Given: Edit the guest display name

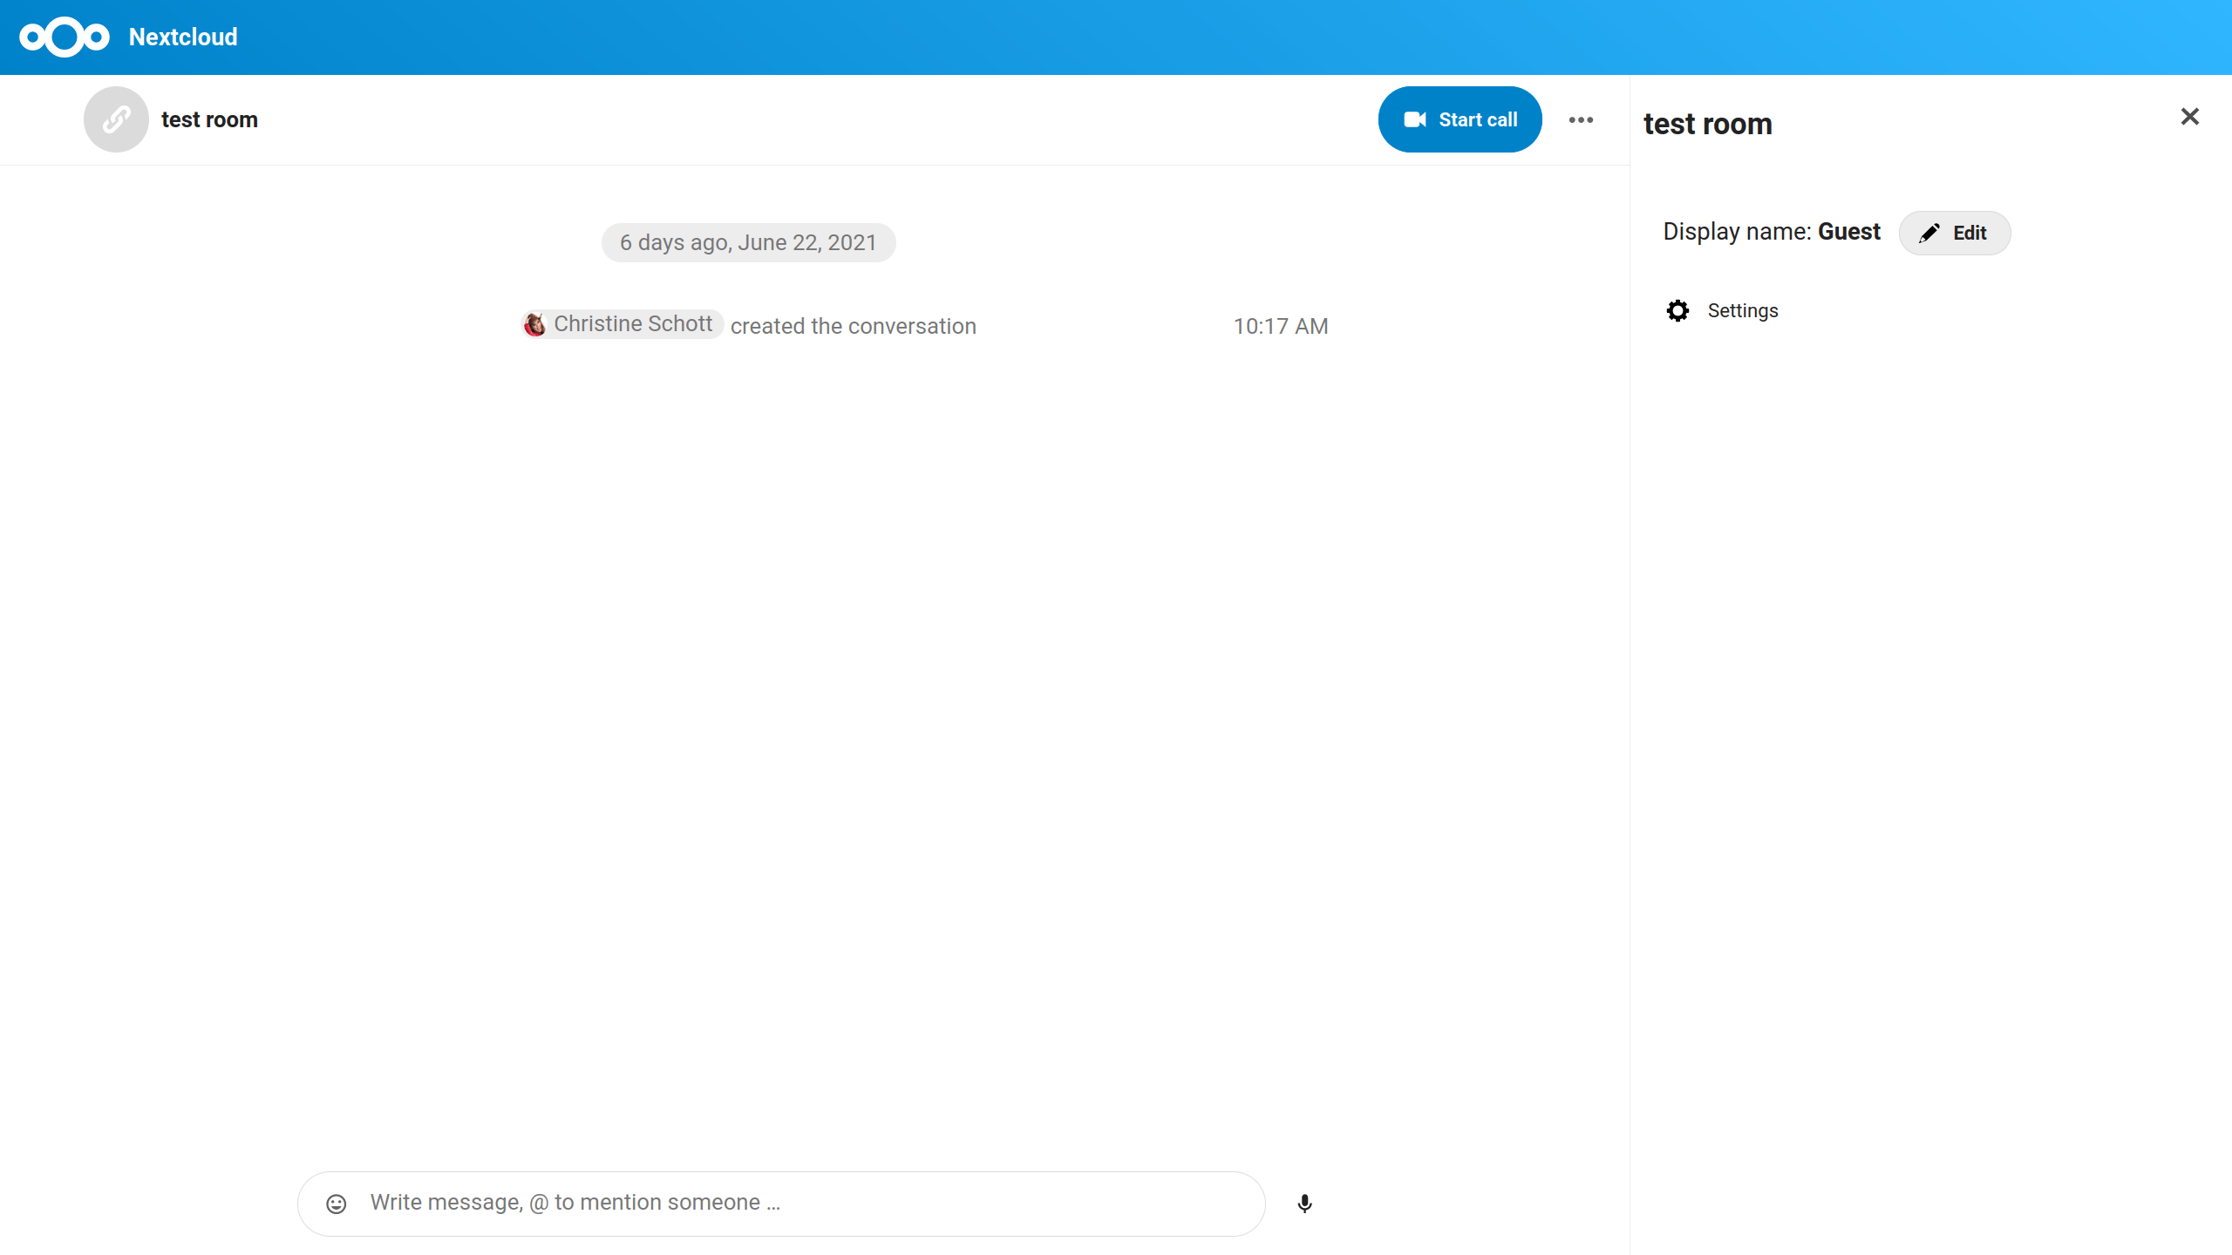Looking at the screenshot, I should coord(1954,233).
